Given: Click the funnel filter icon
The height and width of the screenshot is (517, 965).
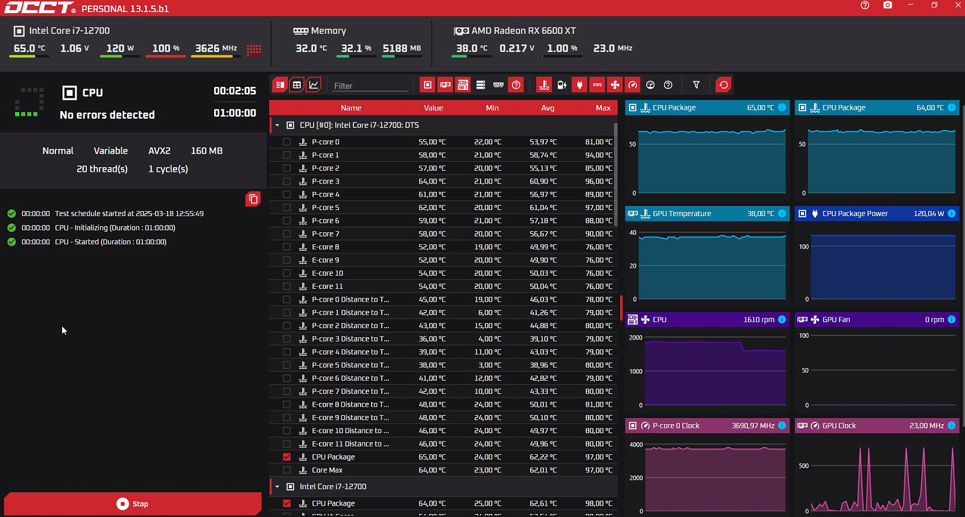Looking at the screenshot, I should tap(696, 85).
